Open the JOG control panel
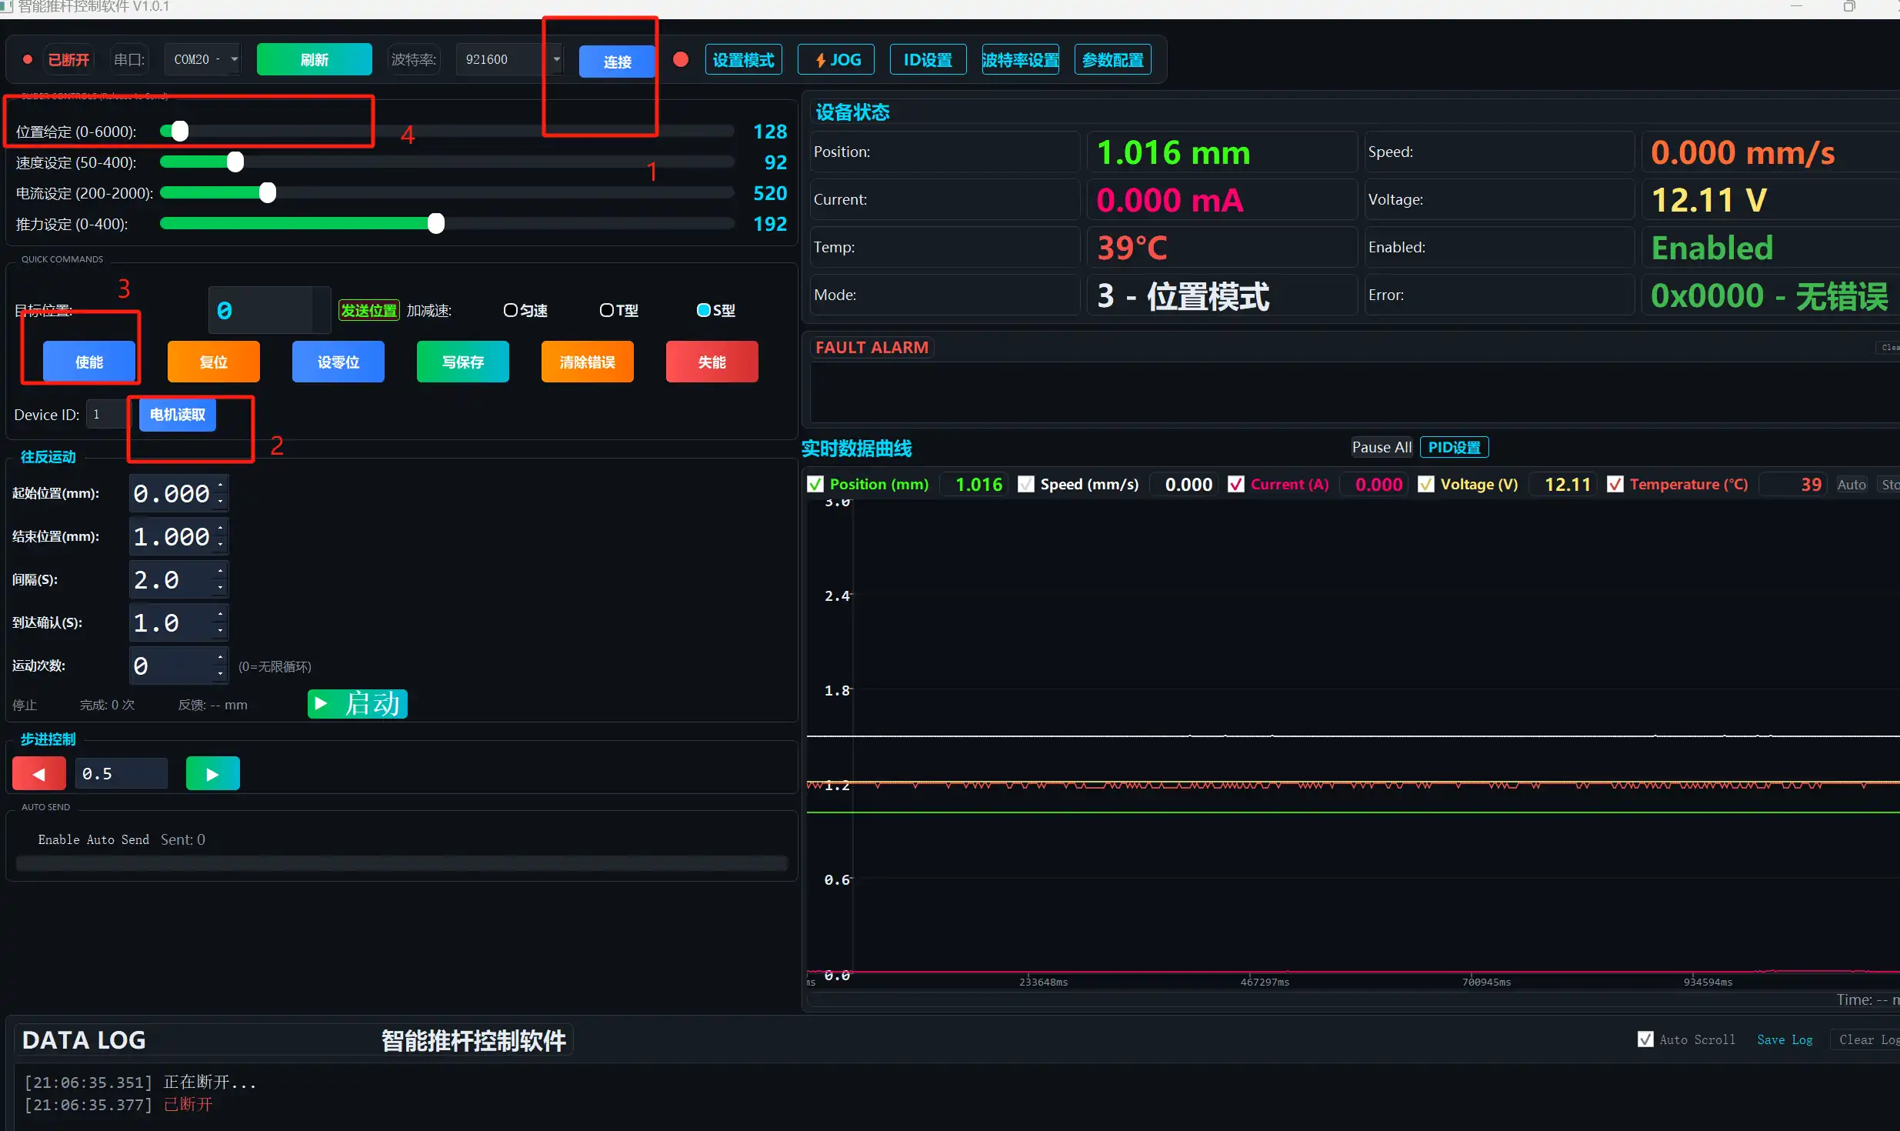Screen dimensions: 1900x1131 [836, 59]
